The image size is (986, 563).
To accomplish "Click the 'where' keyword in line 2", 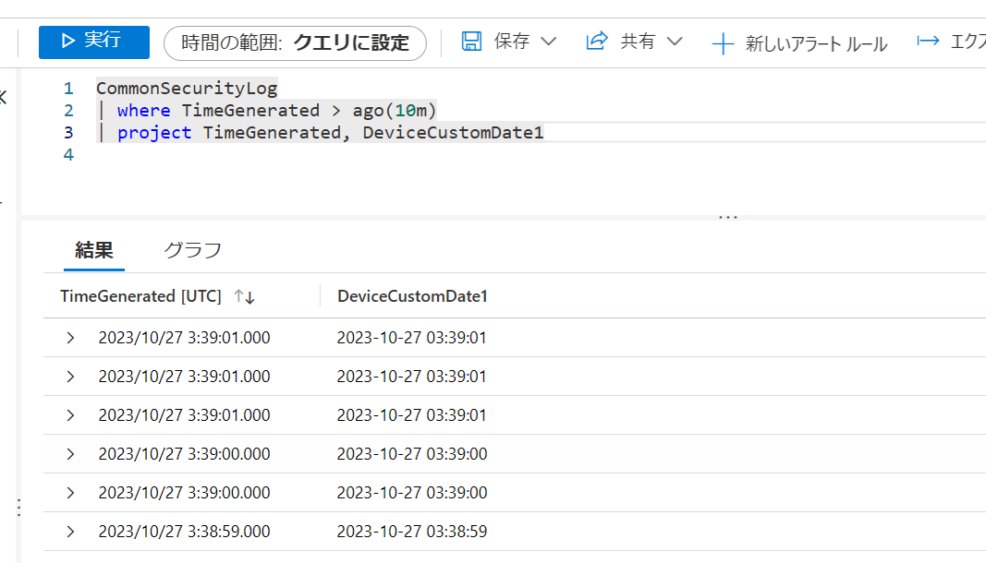I will 143,111.
